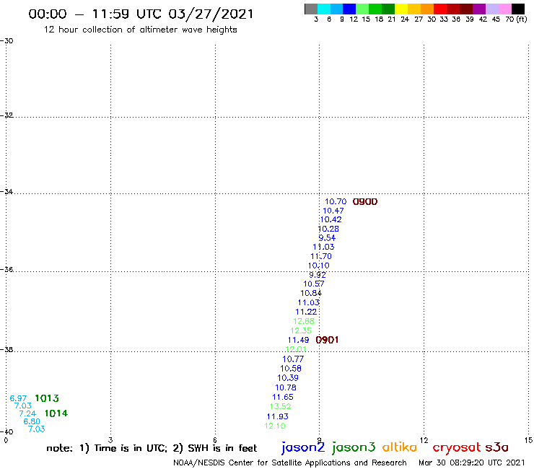The height and width of the screenshot is (469, 534).
Task: Select the green "12.68" reading
Action: [304, 321]
